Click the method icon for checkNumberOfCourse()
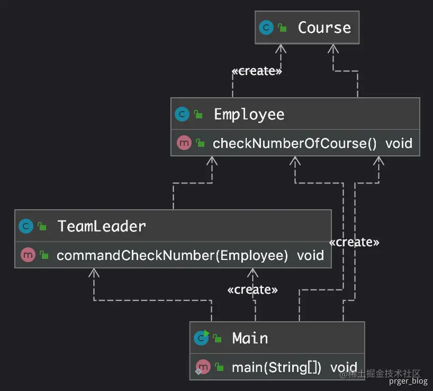 click(184, 143)
